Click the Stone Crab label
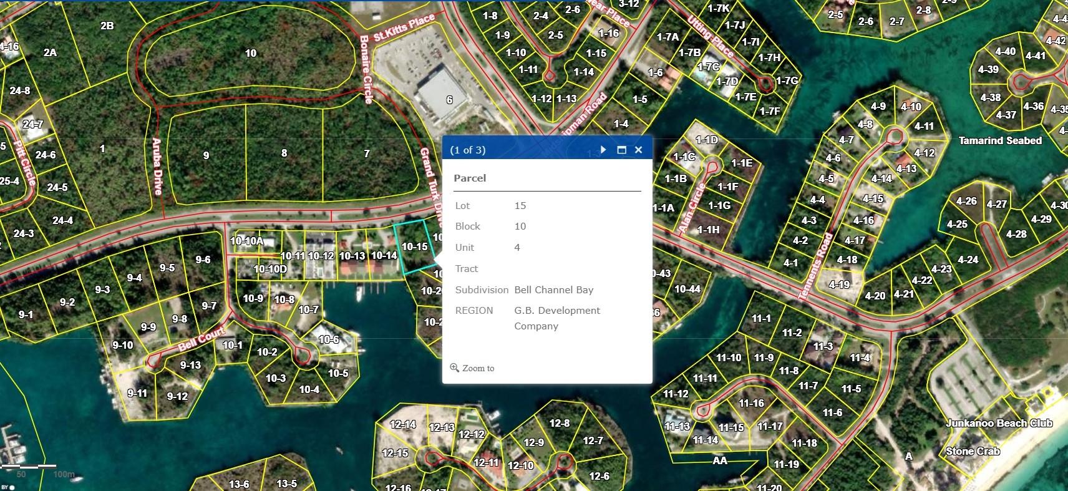This screenshot has height=491, width=1068. click(x=973, y=451)
